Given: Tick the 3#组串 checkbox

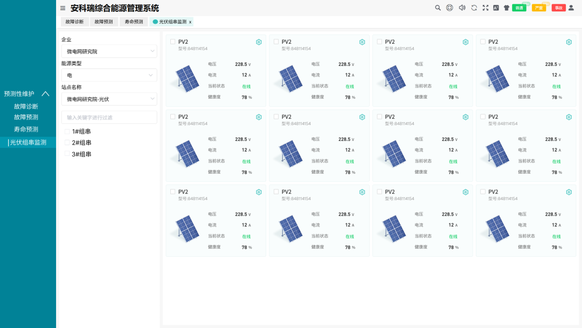Looking at the screenshot, I should [67, 154].
